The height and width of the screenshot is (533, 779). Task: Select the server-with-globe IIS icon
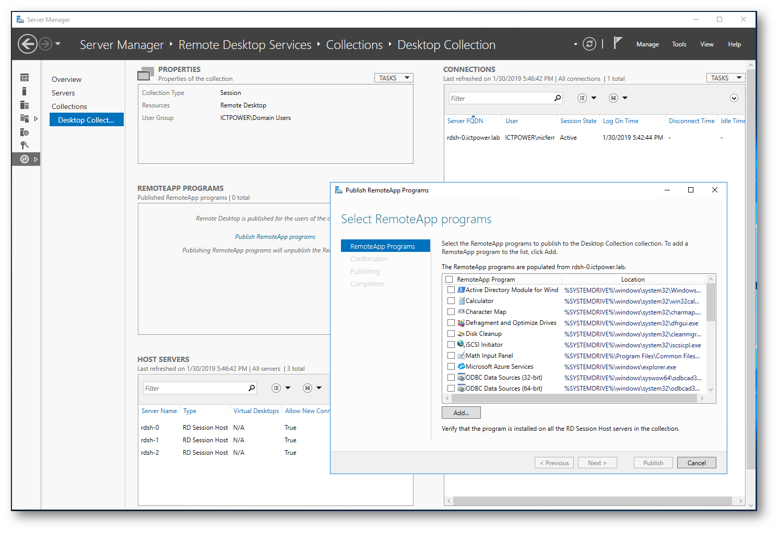pyautogui.click(x=24, y=132)
